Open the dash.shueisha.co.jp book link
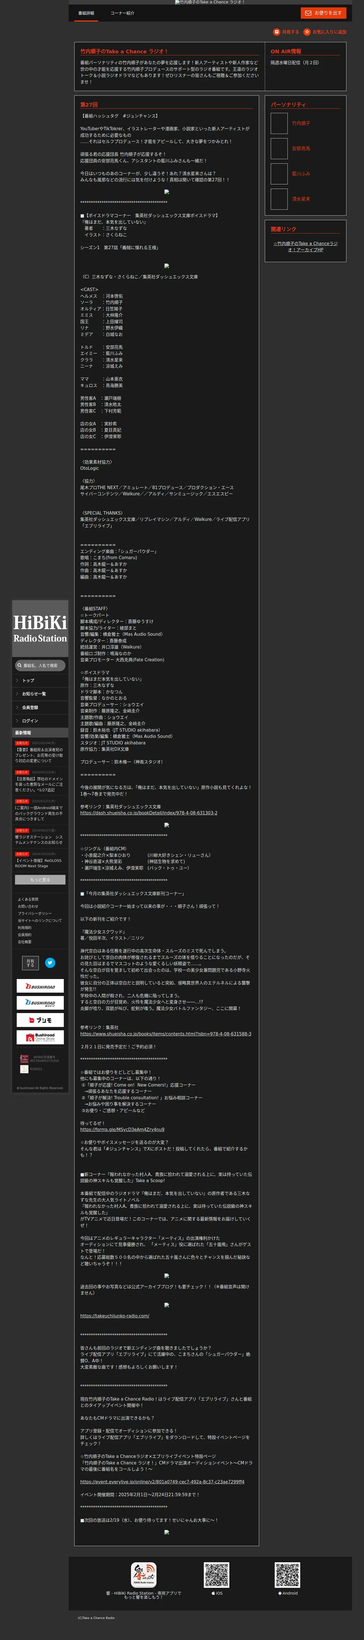The height and width of the screenshot is (1640, 364). coord(149,813)
